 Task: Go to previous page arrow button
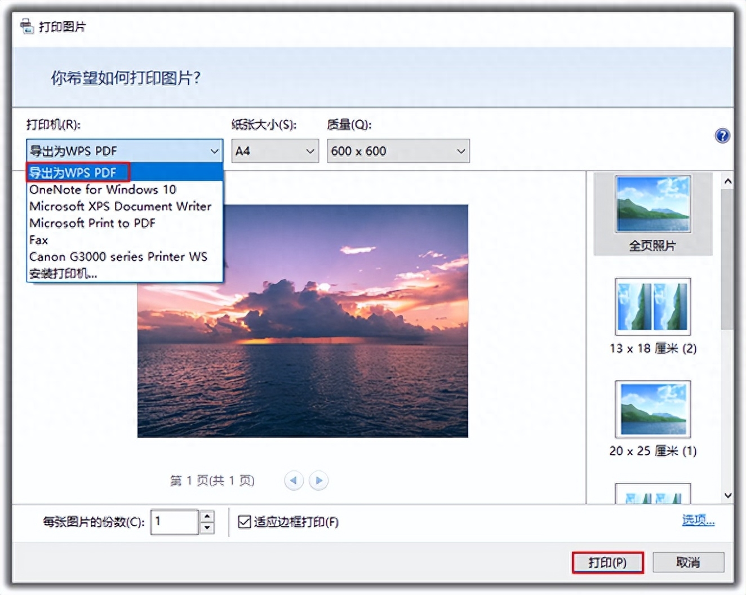pos(294,481)
